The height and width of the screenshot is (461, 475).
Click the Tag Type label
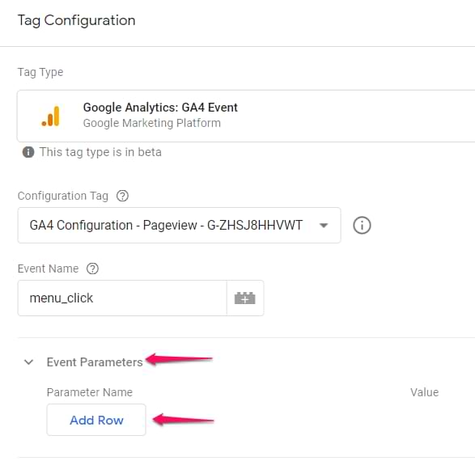click(40, 72)
